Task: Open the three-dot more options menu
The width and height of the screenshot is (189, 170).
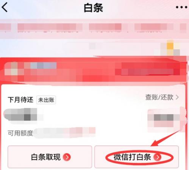Action: 181,7
